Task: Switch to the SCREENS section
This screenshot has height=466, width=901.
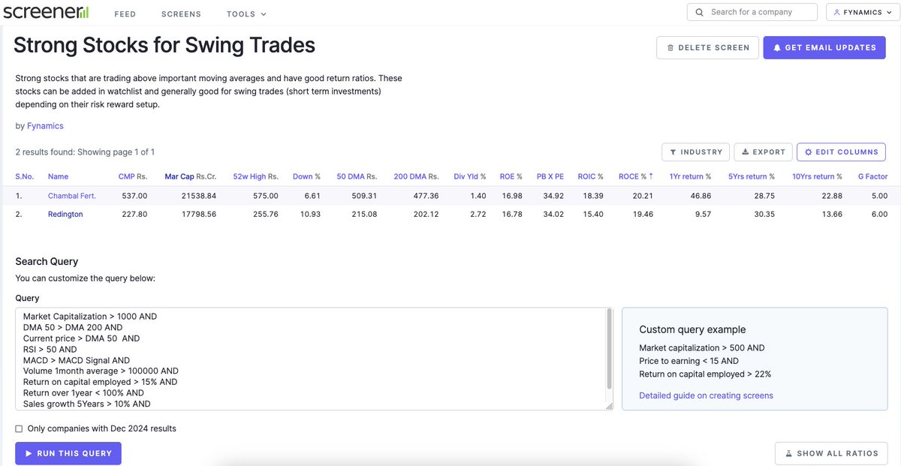Action: pyautogui.click(x=181, y=14)
